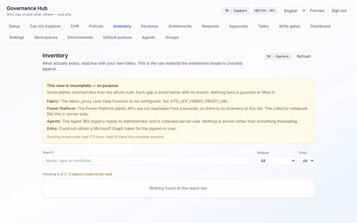Image resolution: width=357 pixels, height=223 pixels.
Task: Expand the Kind filter dropdown
Action: [307, 161]
